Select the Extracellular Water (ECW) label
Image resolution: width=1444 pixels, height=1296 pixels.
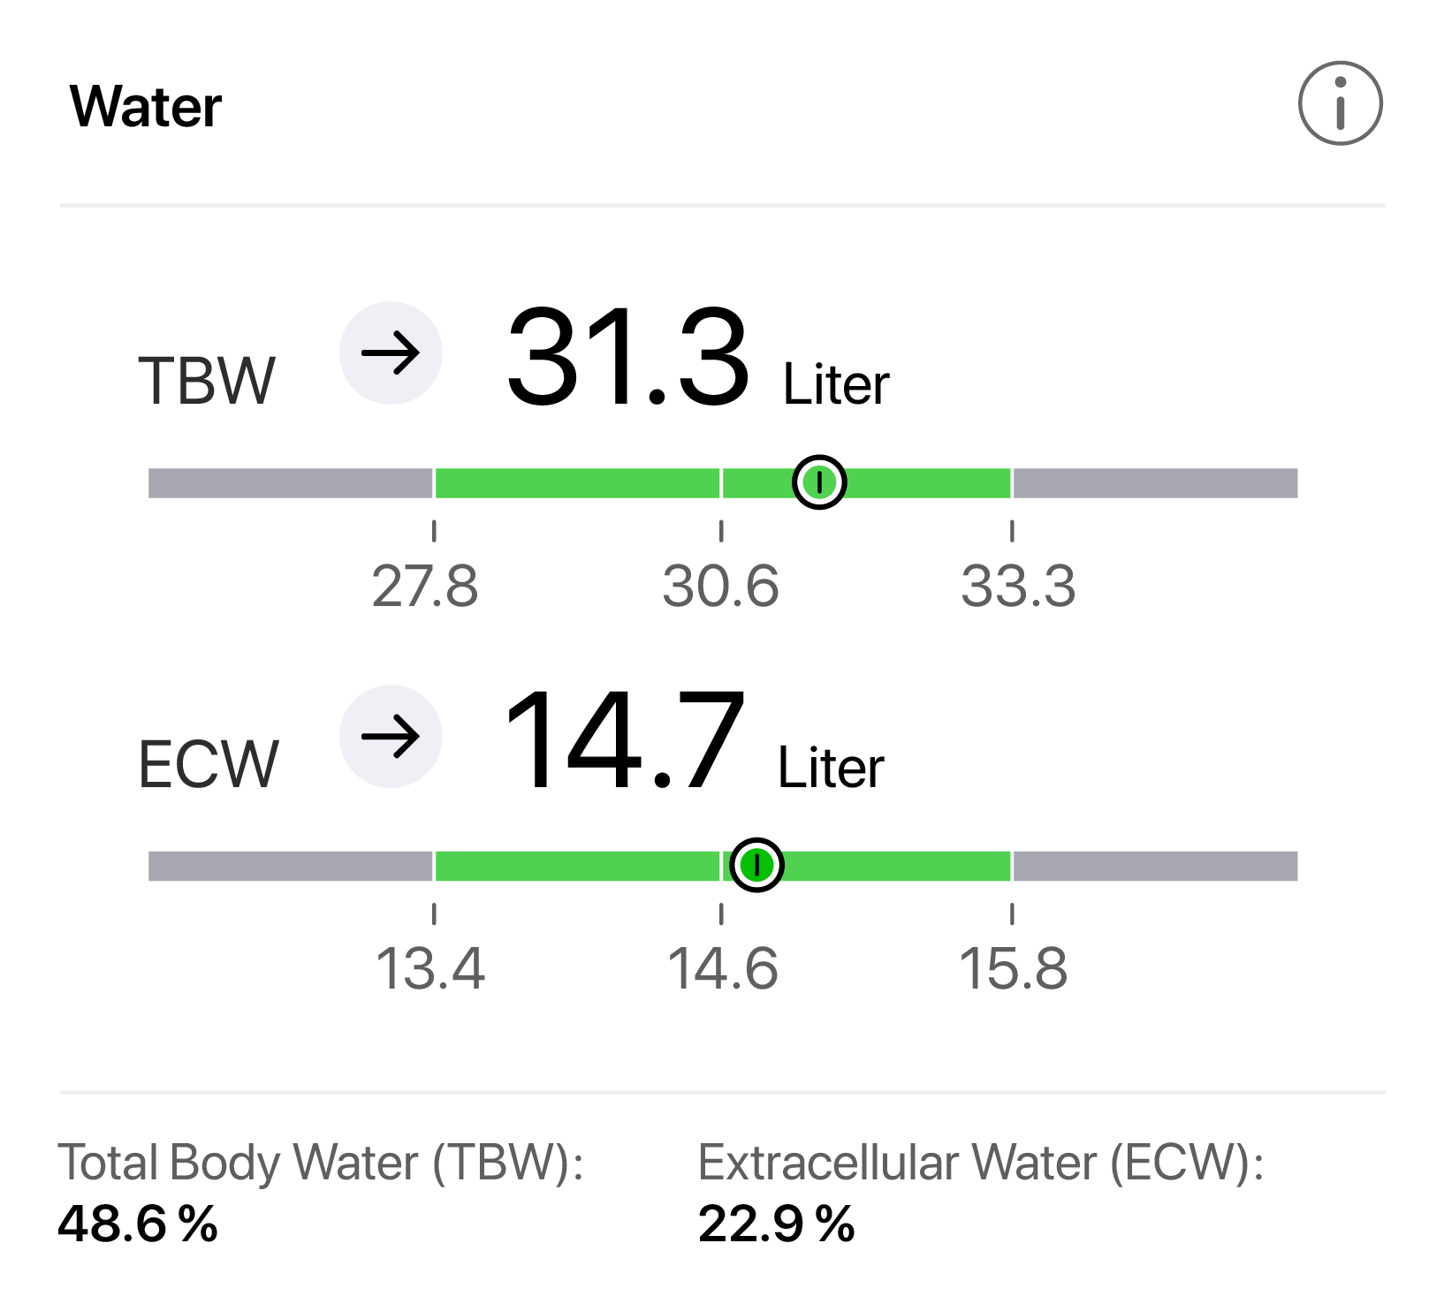click(981, 1162)
